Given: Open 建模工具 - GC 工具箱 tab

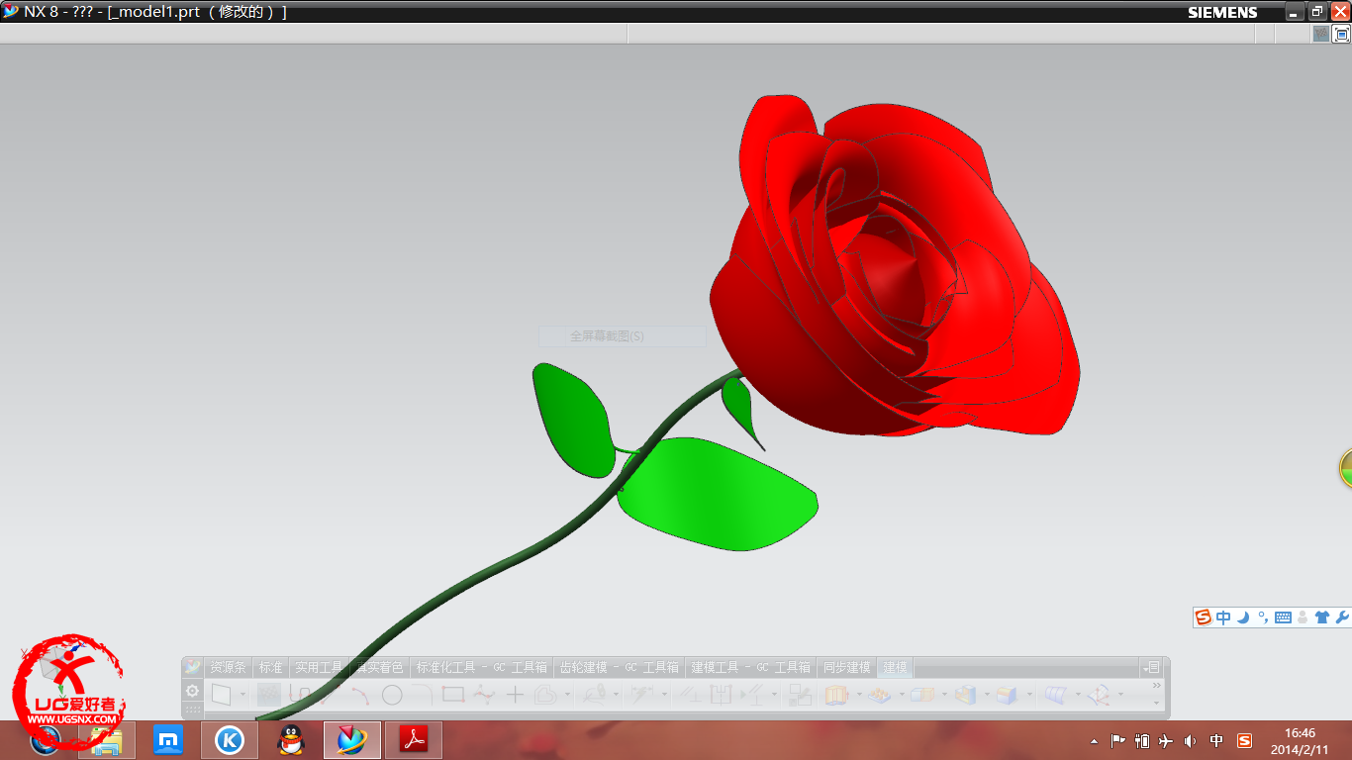Looking at the screenshot, I should click(750, 667).
